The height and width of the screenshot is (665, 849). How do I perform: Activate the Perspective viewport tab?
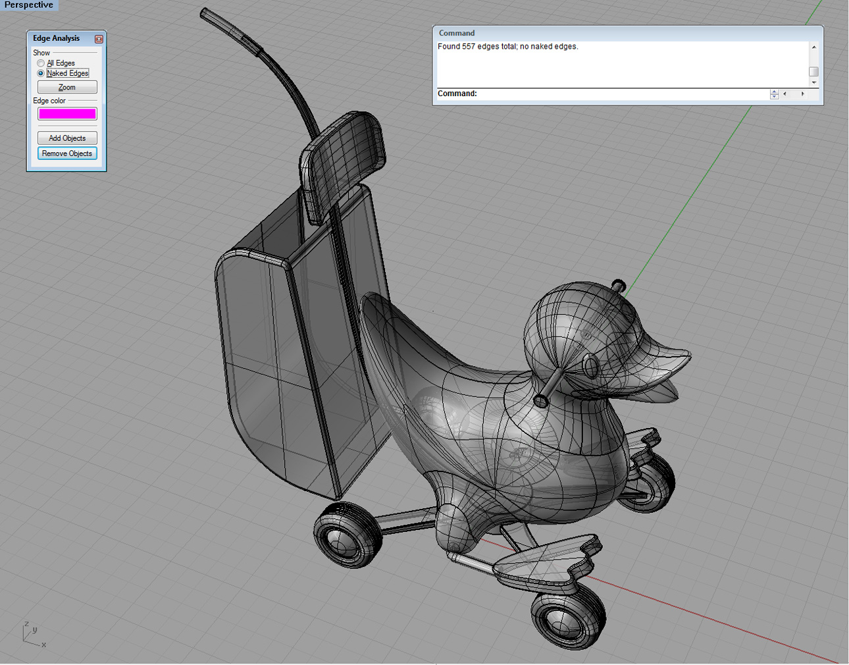point(29,5)
